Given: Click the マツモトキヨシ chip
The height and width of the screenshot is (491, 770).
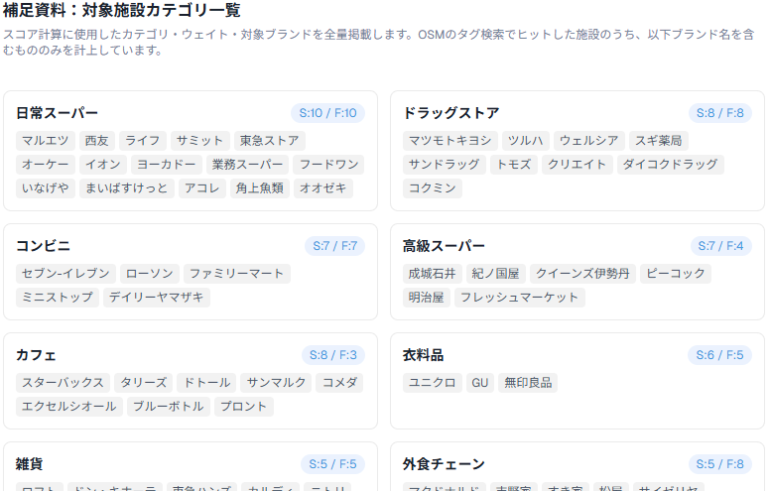Looking at the screenshot, I should [450, 141].
